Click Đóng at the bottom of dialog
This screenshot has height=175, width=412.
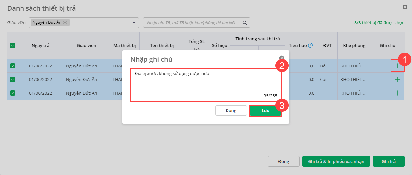tap(283, 161)
